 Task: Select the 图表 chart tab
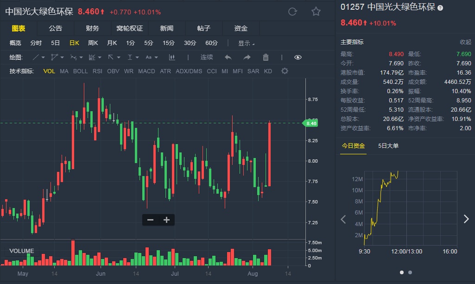pyautogui.click(x=19, y=28)
